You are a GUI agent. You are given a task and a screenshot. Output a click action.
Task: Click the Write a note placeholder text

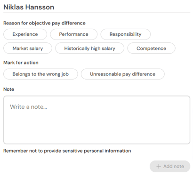28,107
